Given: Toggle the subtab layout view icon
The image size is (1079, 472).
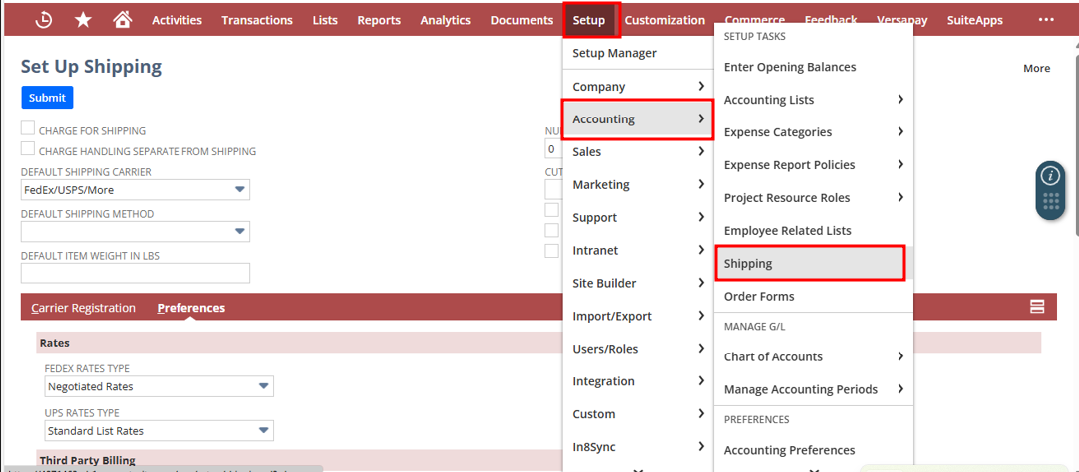Looking at the screenshot, I should click(1037, 307).
